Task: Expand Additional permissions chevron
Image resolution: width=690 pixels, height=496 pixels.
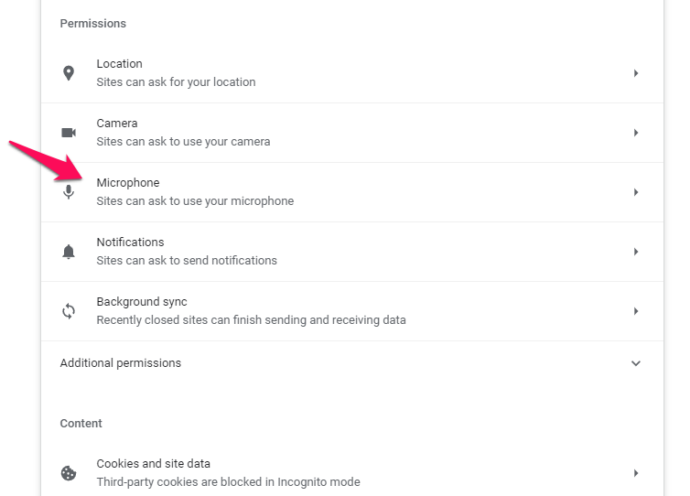Action: pos(636,363)
